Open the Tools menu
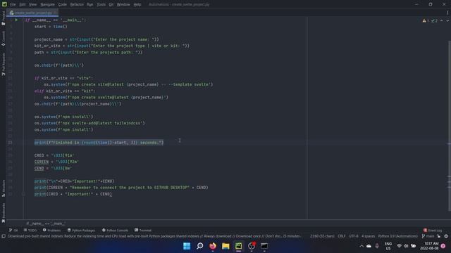This screenshot has width=451, height=253. [101, 4]
